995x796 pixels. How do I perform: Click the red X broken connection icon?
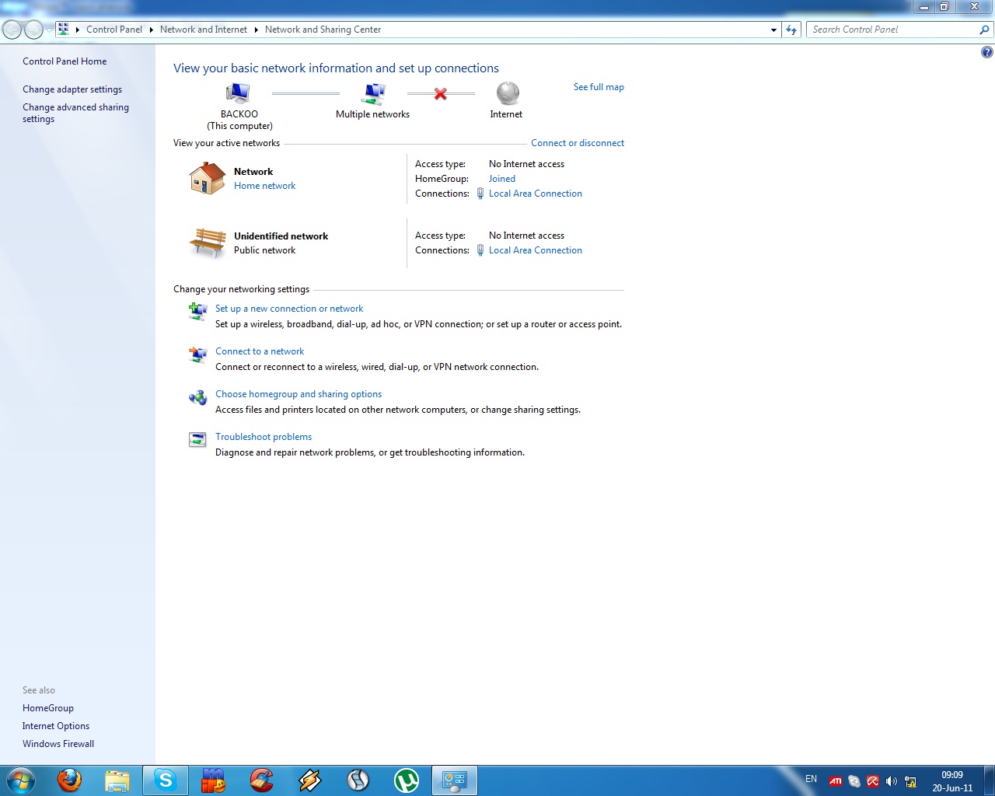441,94
